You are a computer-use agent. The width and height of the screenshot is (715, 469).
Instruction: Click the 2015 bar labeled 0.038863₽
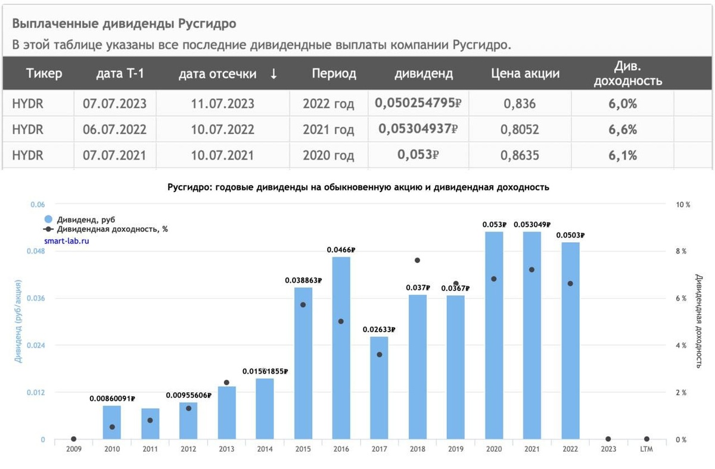tap(303, 363)
